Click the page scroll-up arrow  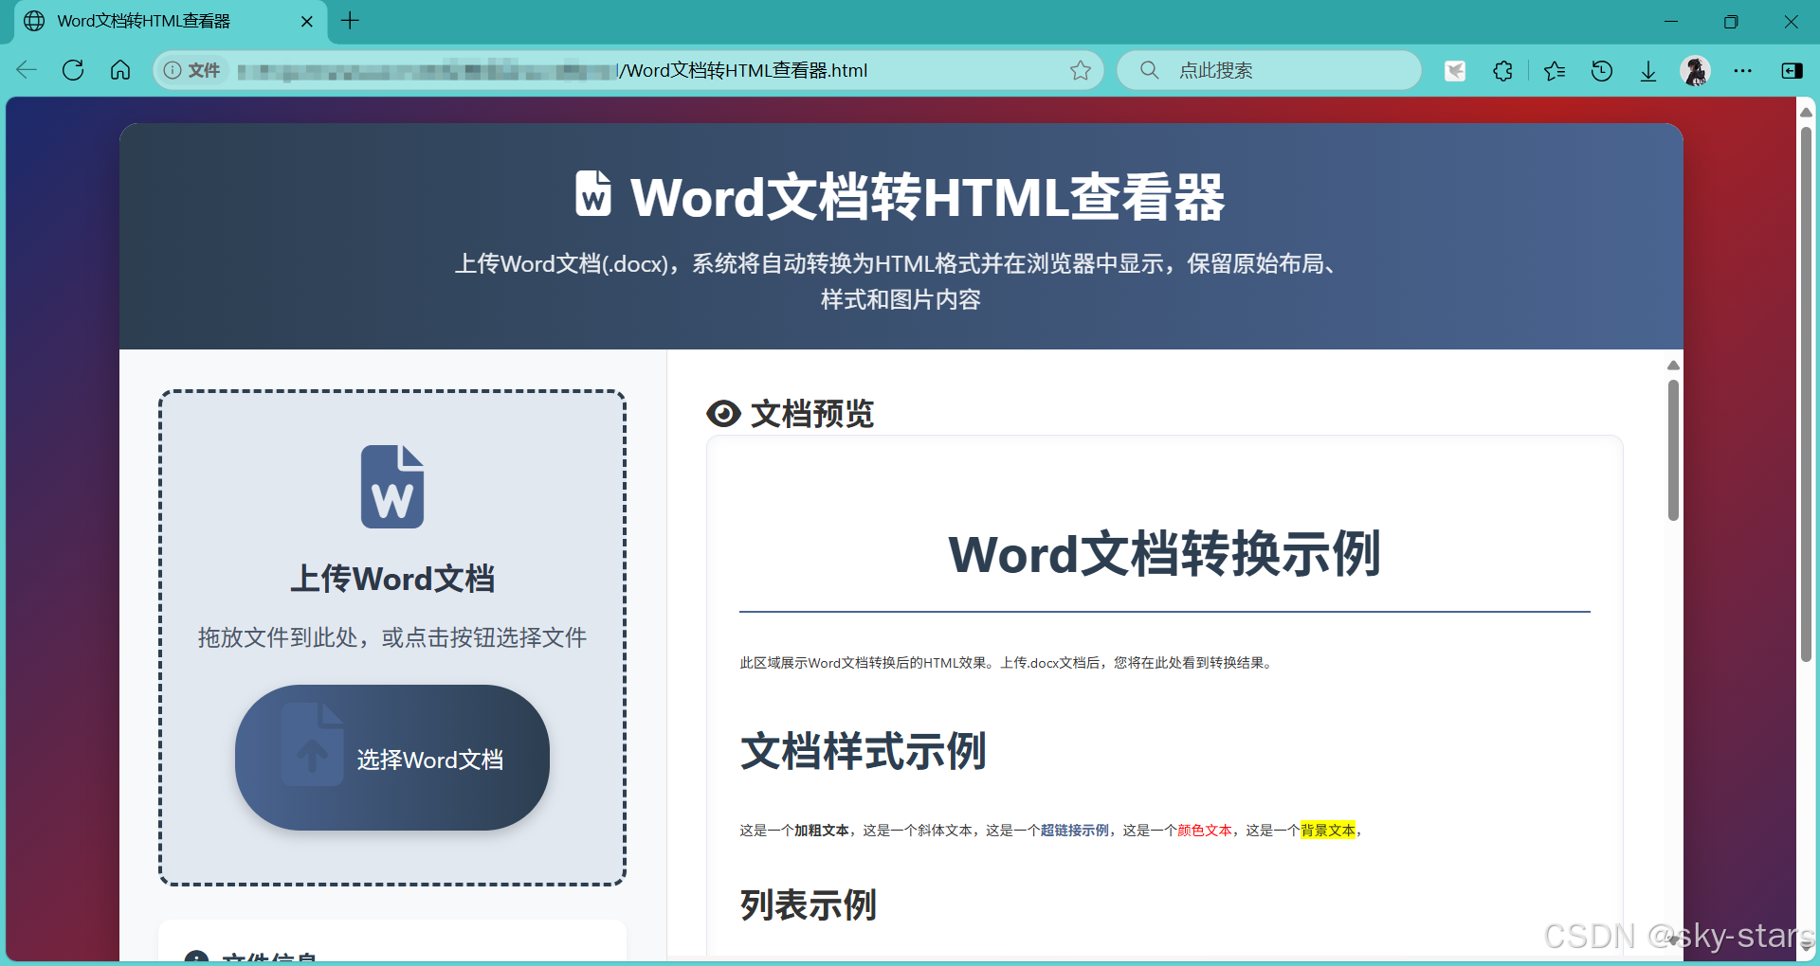pos(1806,112)
